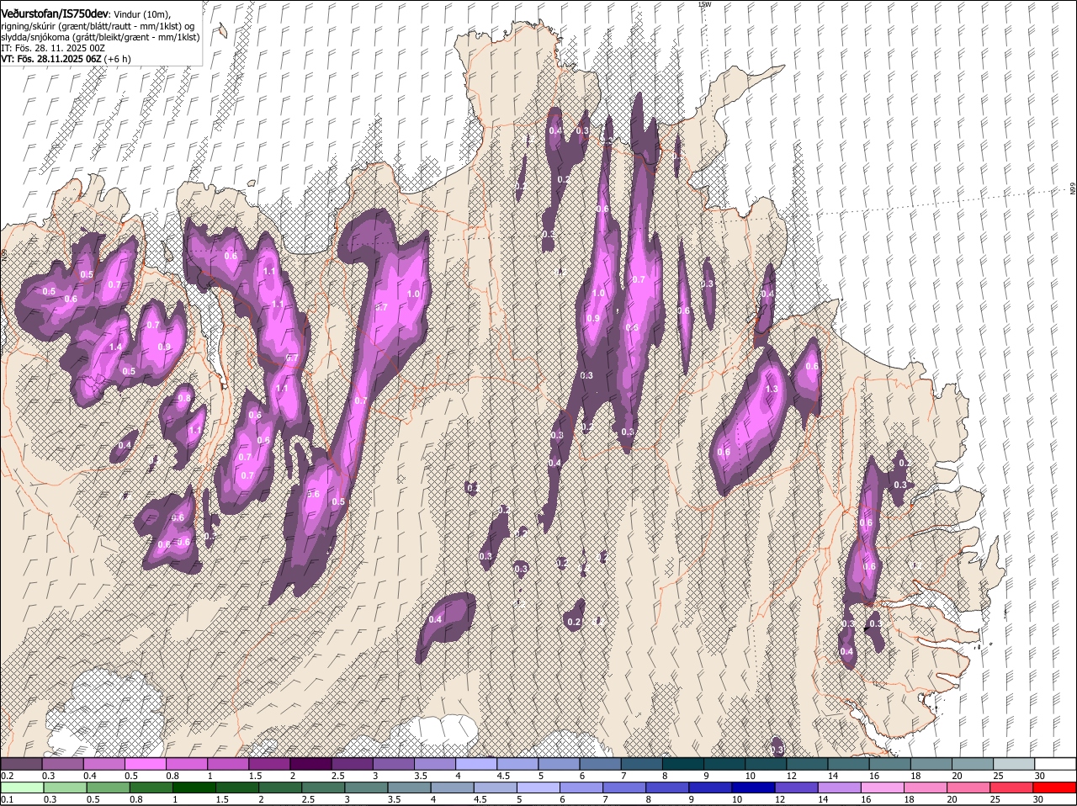
Task: Select the bottom legend swatch between 4.5 and 5
Action: tap(496, 787)
